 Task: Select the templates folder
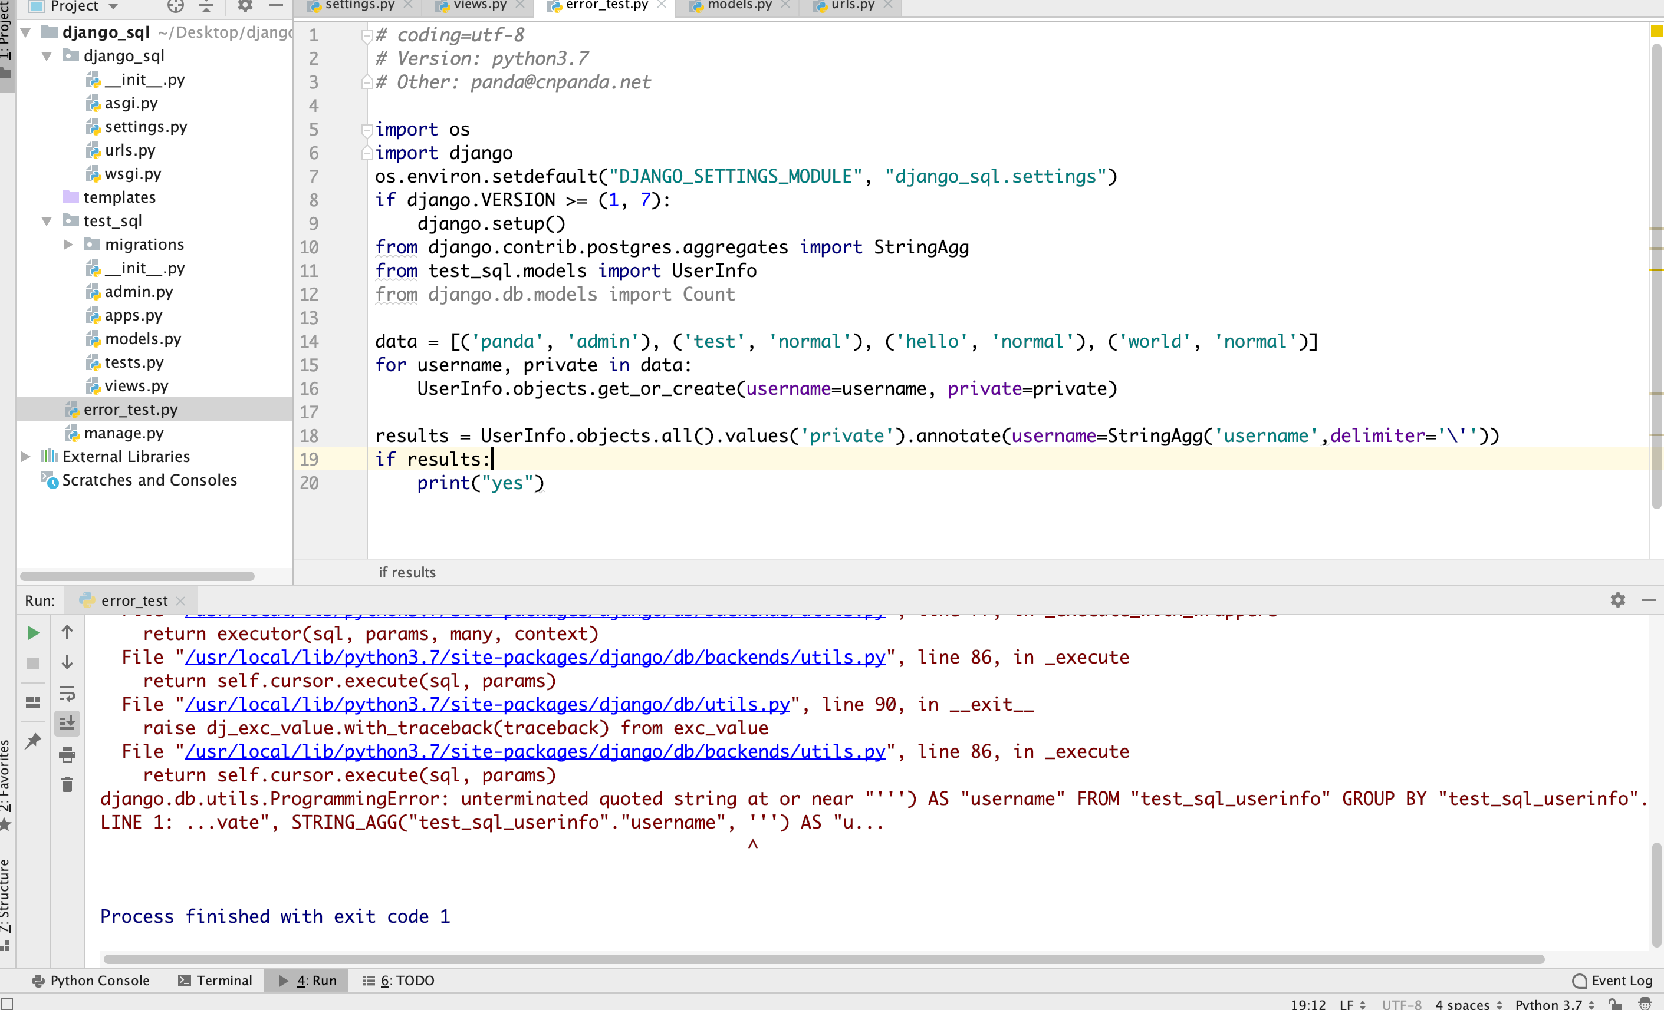pos(120,197)
